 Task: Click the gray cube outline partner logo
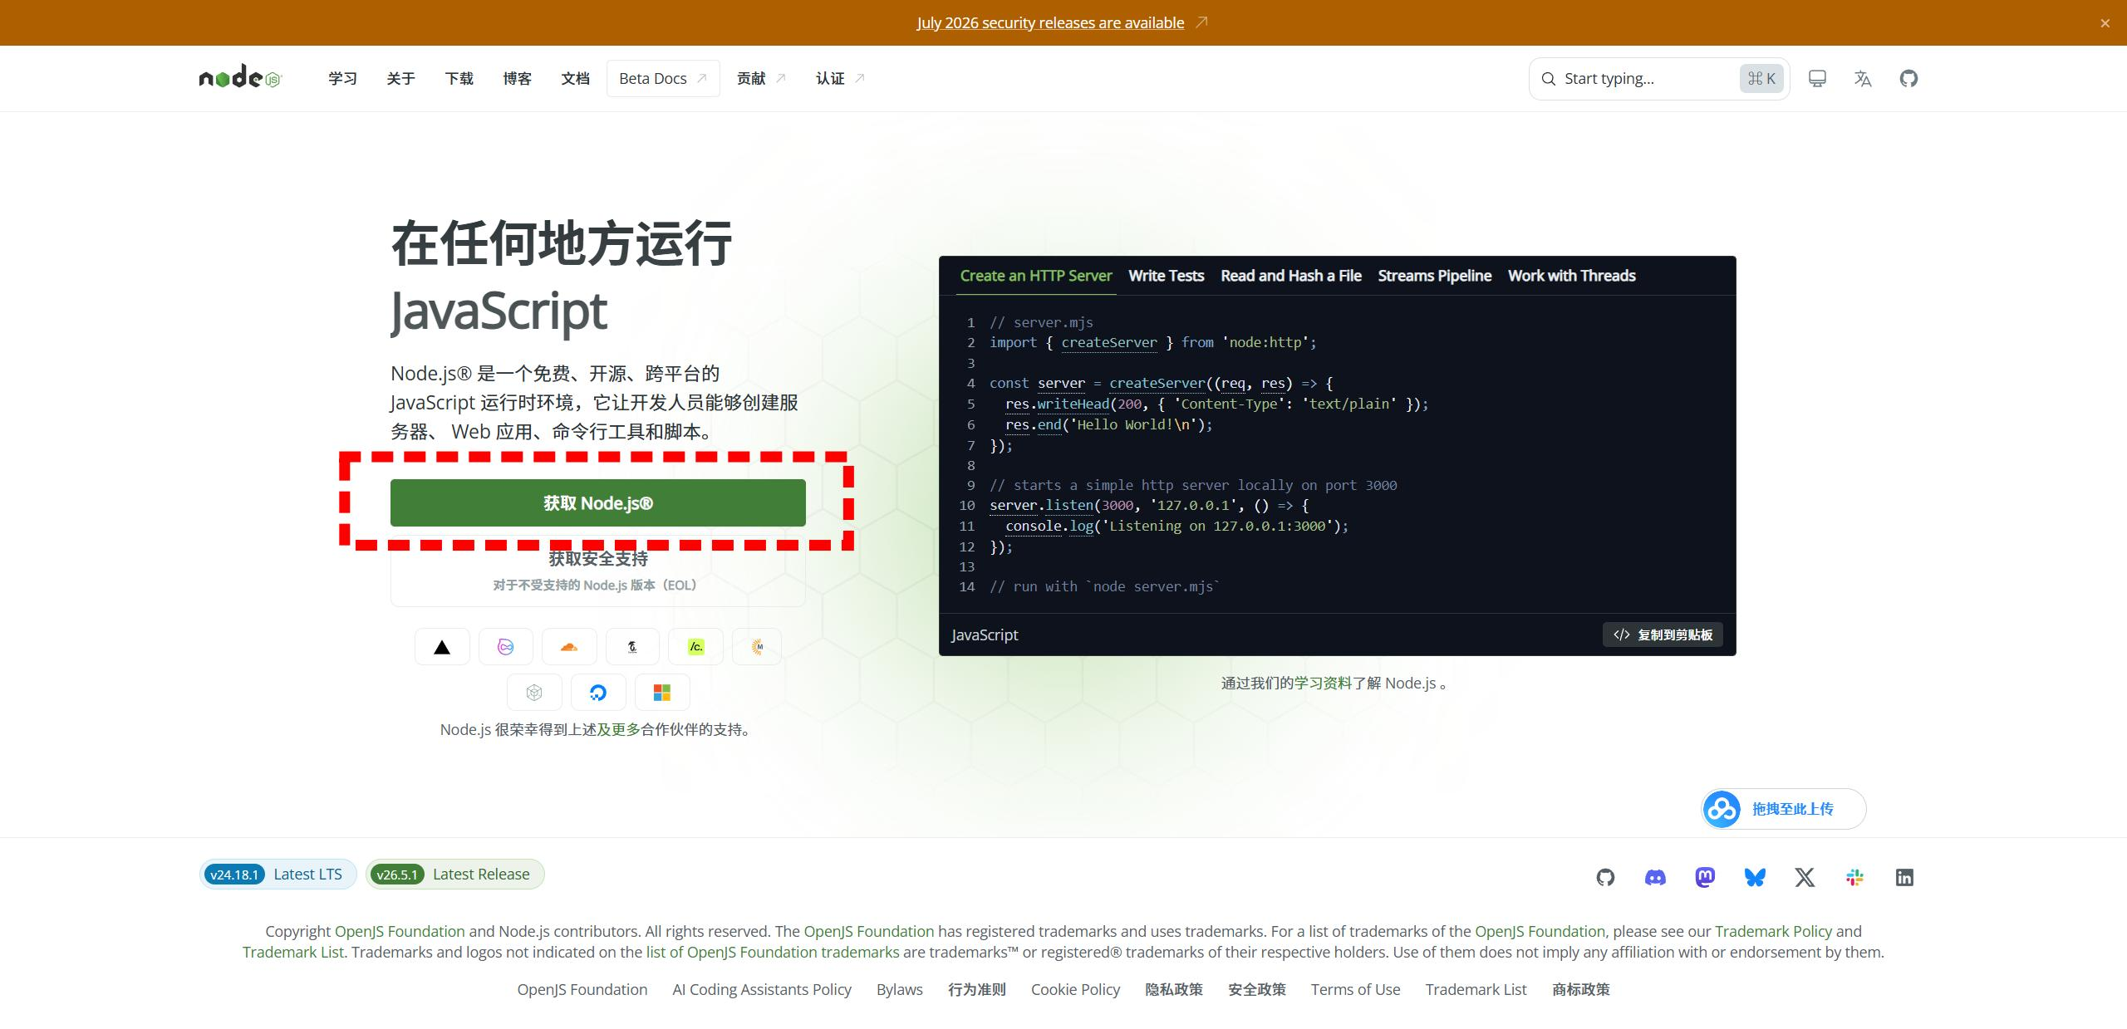[x=534, y=693]
